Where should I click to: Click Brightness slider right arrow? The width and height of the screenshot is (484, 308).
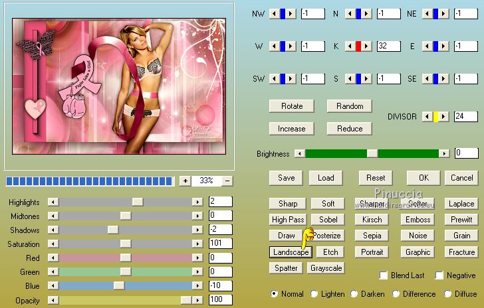[444, 153]
